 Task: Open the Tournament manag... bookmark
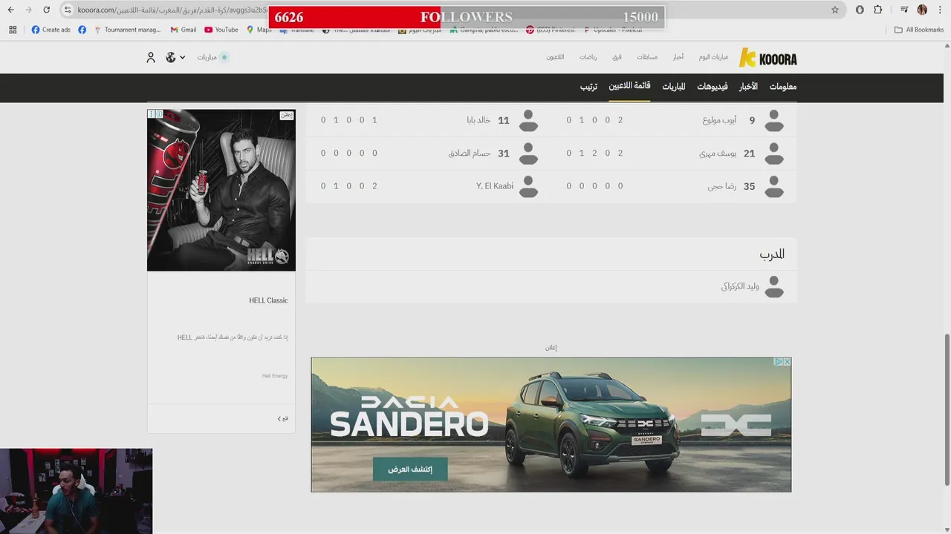coord(127,30)
